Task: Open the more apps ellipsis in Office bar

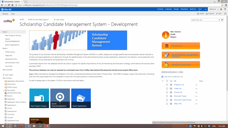Action: (205, 9)
